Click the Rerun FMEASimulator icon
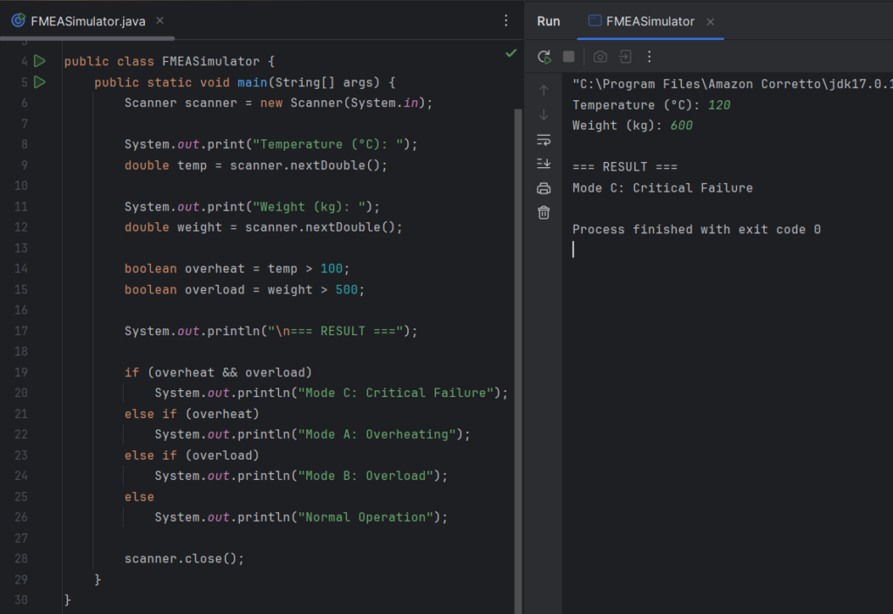The width and height of the screenshot is (893, 614). (544, 57)
